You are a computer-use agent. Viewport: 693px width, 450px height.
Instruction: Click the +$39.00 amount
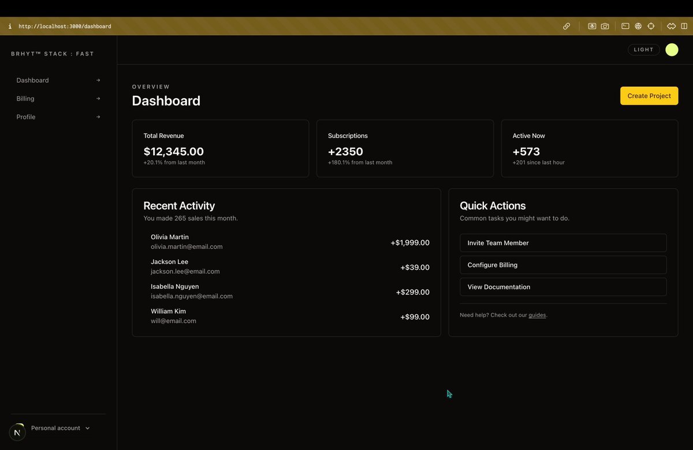pos(415,267)
